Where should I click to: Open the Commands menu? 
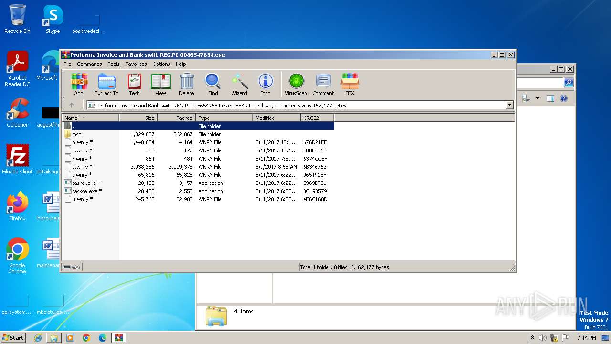[x=89, y=64]
